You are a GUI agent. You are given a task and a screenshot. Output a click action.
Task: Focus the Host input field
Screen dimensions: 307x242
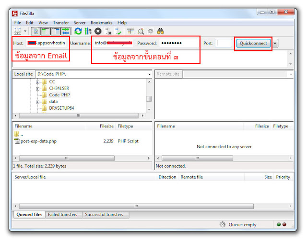coord(46,43)
